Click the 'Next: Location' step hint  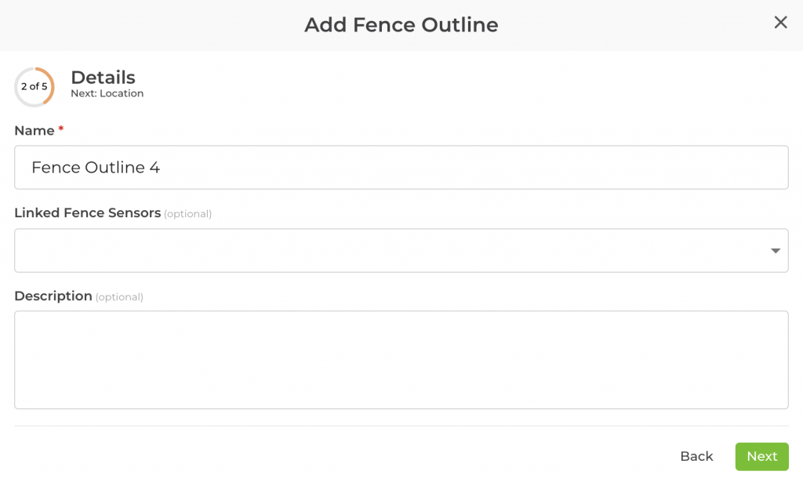pyautogui.click(x=107, y=93)
